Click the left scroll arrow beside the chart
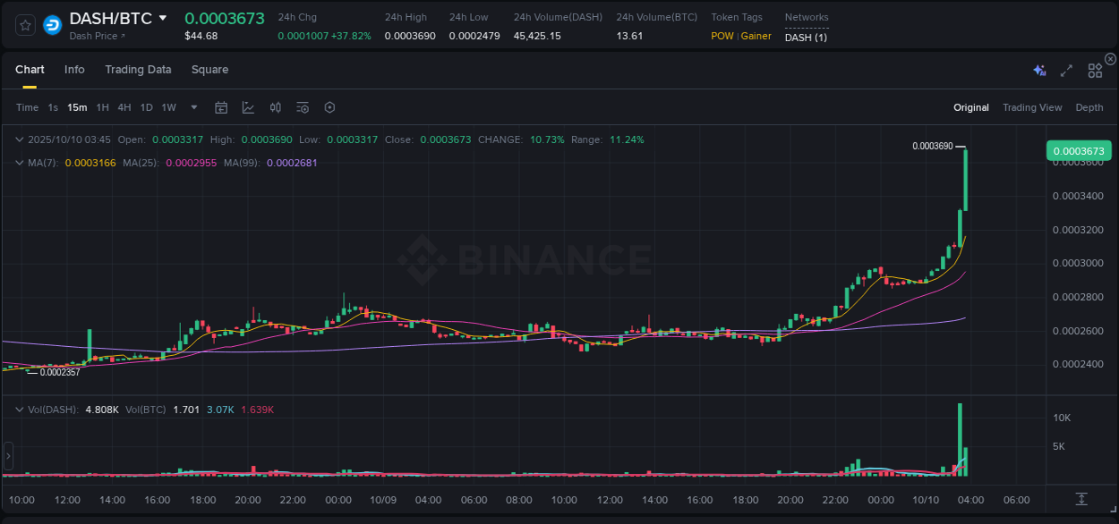 click(7, 454)
